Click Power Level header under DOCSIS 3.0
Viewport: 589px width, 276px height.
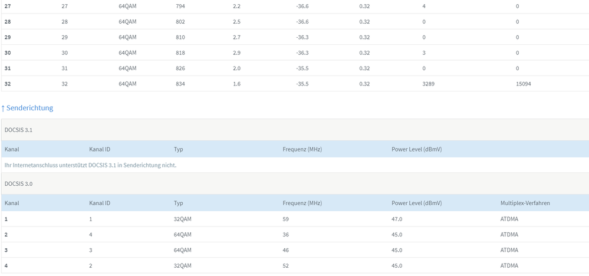[x=417, y=203]
